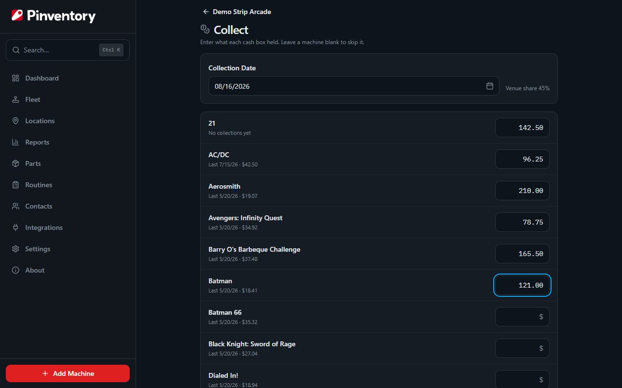
Task: Click the Last 5/20/26 · $37.48 text
Action: coord(233,259)
